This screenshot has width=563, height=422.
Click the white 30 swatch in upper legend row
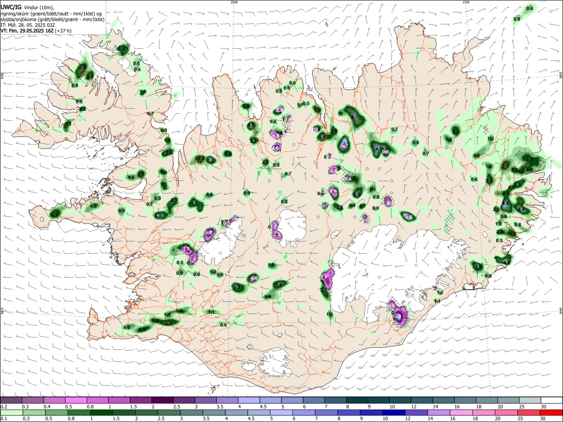point(552,400)
